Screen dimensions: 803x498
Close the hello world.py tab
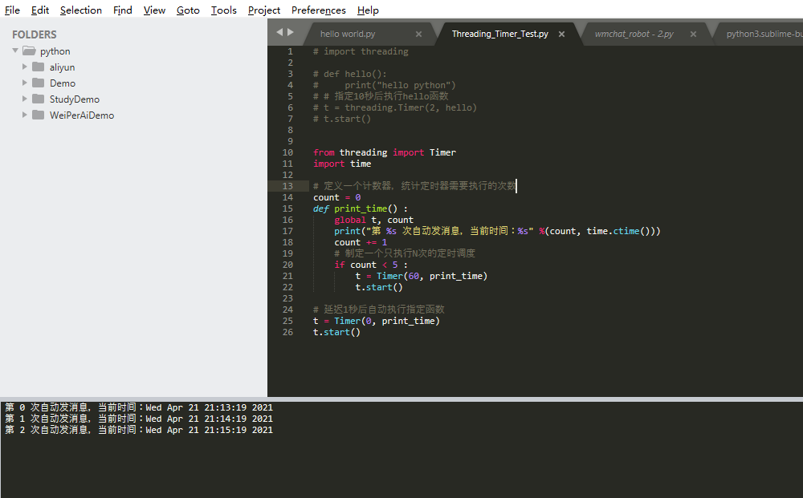click(418, 34)
